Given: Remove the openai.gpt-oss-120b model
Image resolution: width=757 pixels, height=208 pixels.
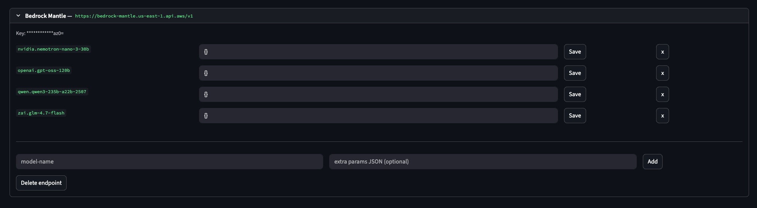Looking at the screenshot, I should point(662,73).
